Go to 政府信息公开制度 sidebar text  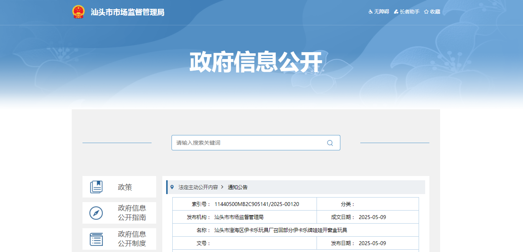pos(132,239)
